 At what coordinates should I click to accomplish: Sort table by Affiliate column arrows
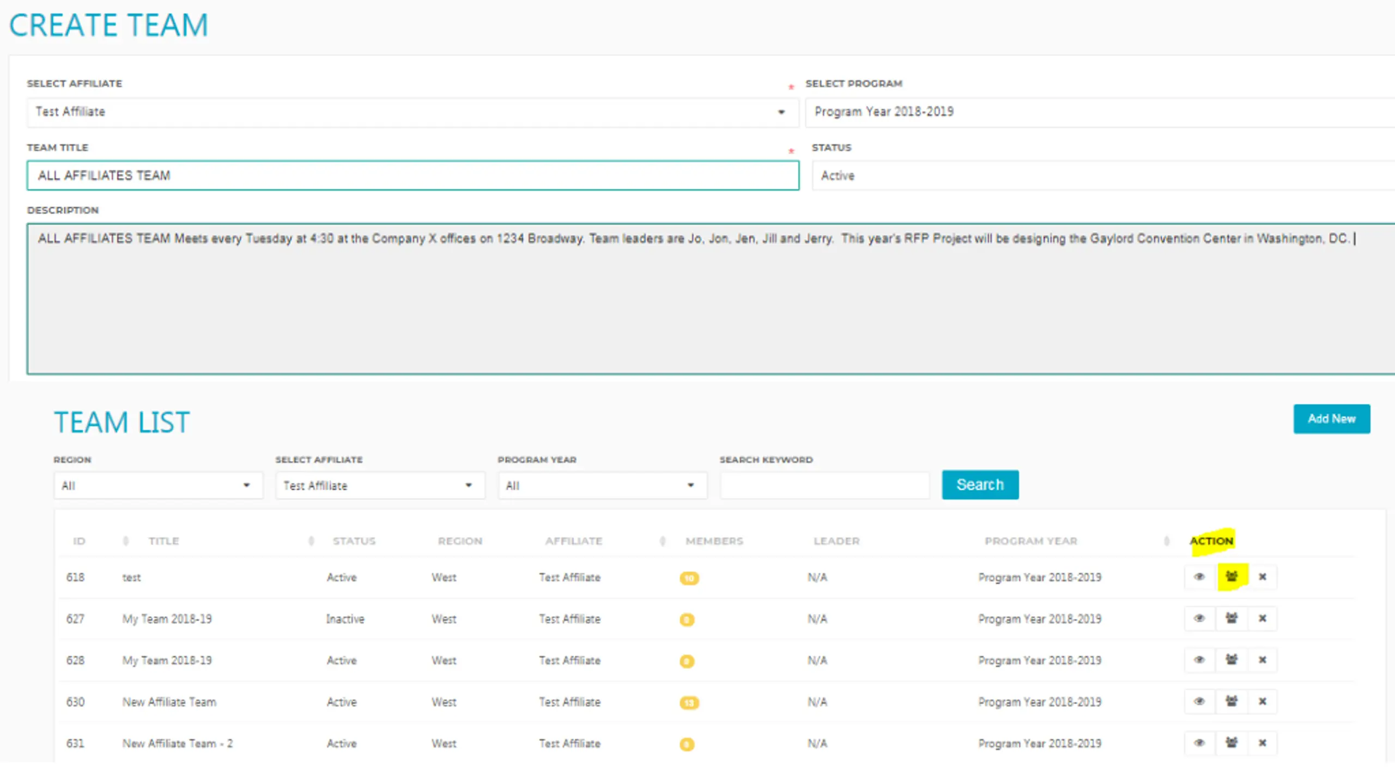tap(663, 541)
